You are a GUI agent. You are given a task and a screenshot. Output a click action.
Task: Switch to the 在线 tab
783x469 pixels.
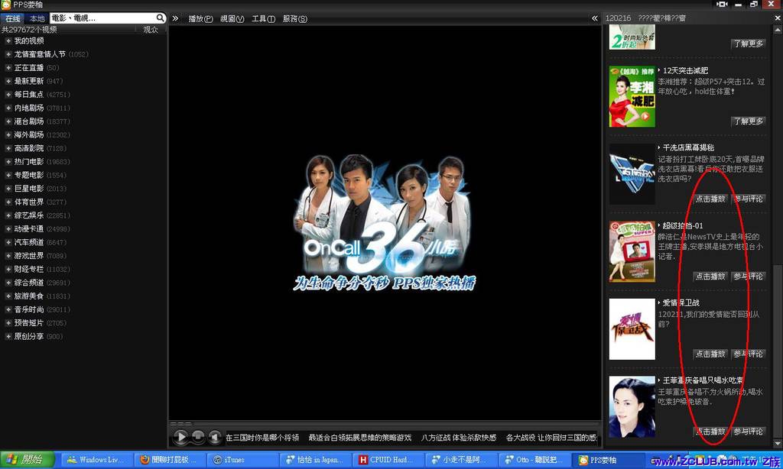[x=13, y=18]
